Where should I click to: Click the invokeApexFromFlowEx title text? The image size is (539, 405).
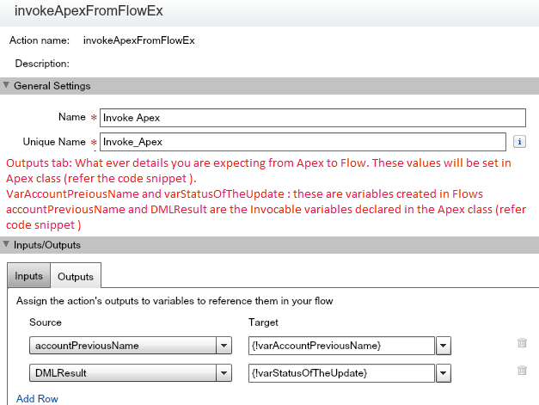(x=89, y=11)
